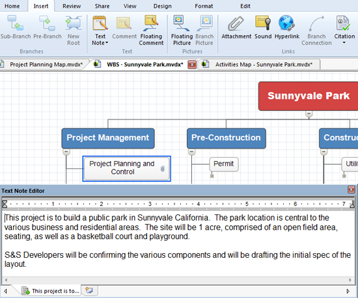
Task: Collapse the Pre-Construction branch
Action: click(192, 152)
